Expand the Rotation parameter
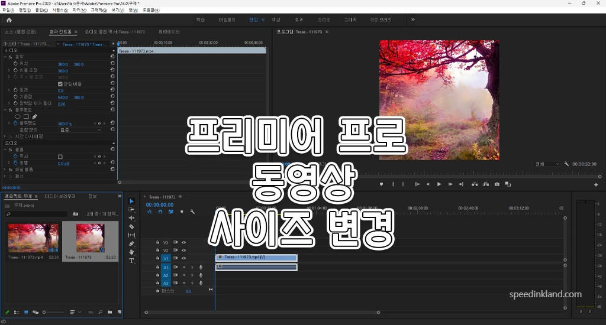606x325 pixels. [9, 90]
